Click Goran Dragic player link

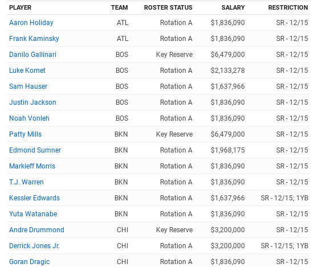click(x=29, y=262)
